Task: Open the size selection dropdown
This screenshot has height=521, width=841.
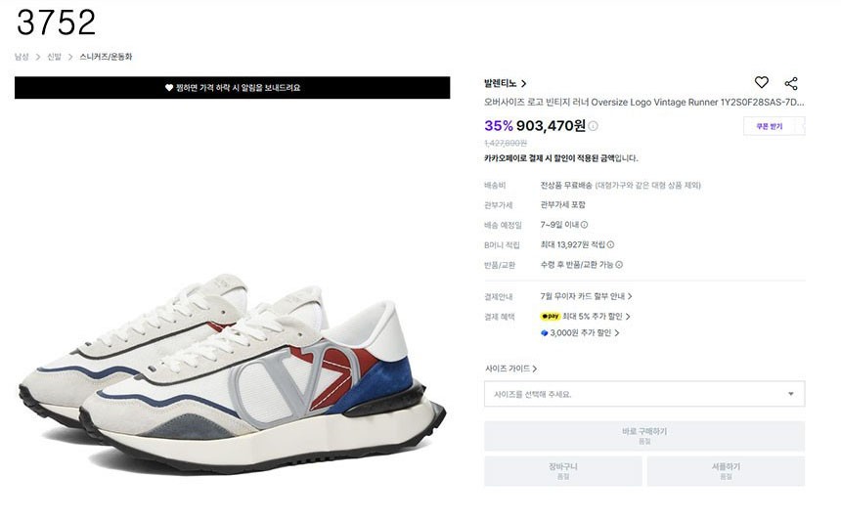Action: click(644, 394)
